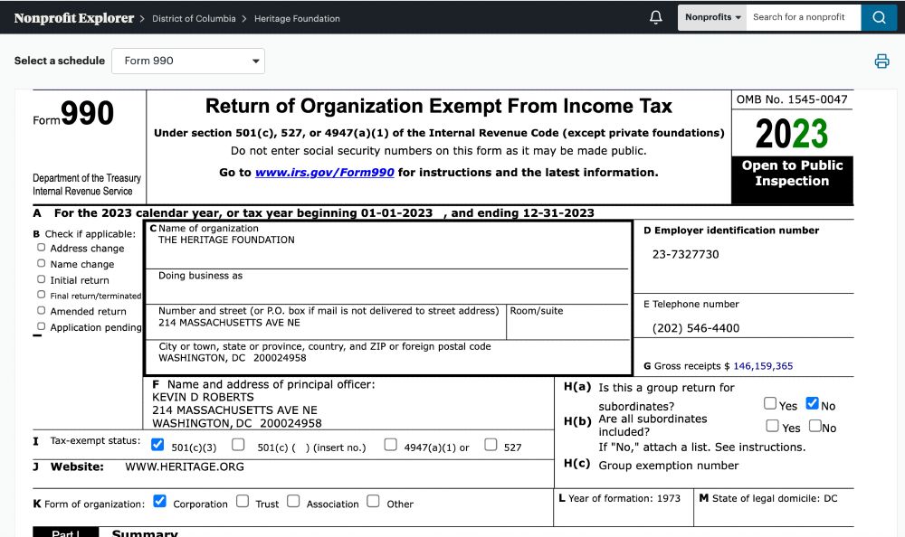Toggle the Corporation organization checkbox
The image size is (905, 537).
click(159, 501)
